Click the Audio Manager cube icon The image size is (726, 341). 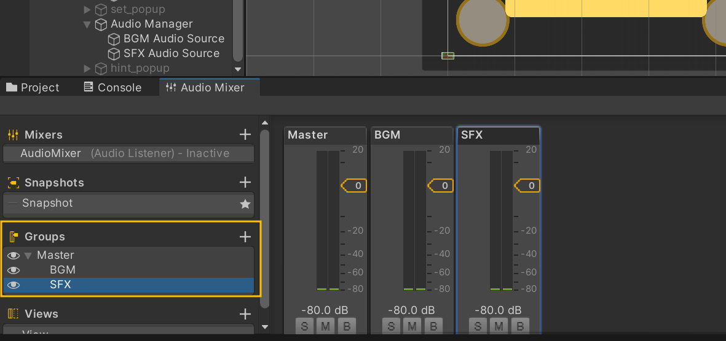[x=101, y=25]
